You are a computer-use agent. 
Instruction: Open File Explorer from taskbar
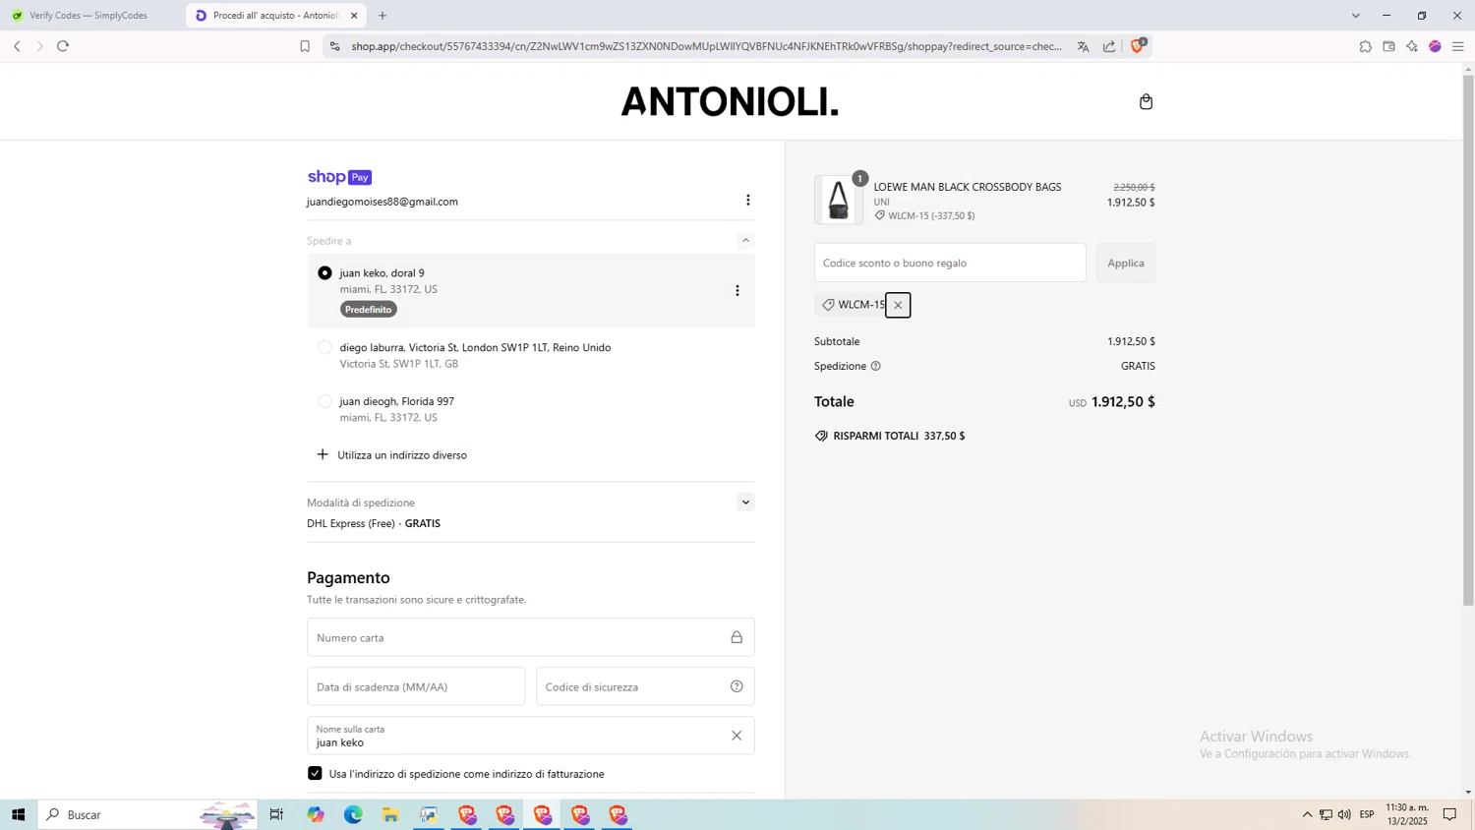click(390, 814)
